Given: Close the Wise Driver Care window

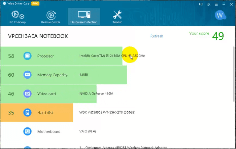Looking at the screenshot, I should 232,4.
